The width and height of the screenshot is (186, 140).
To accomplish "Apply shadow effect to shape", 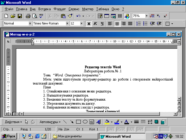I will click(156, 122).
